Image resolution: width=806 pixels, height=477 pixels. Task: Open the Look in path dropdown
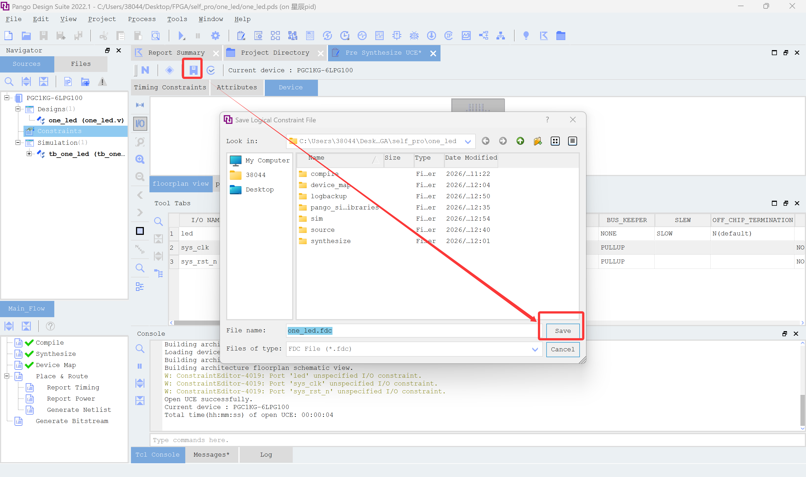[x=468, y=141]
